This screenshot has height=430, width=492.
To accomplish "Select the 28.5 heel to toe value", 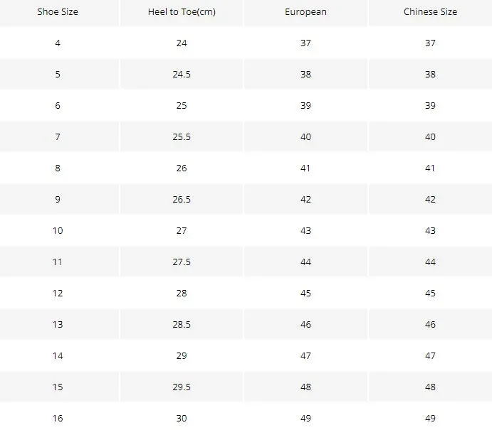I will point(182,325).
